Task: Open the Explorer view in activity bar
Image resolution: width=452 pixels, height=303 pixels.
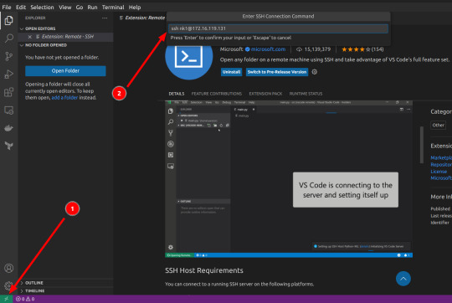Action: coord(8,20)
